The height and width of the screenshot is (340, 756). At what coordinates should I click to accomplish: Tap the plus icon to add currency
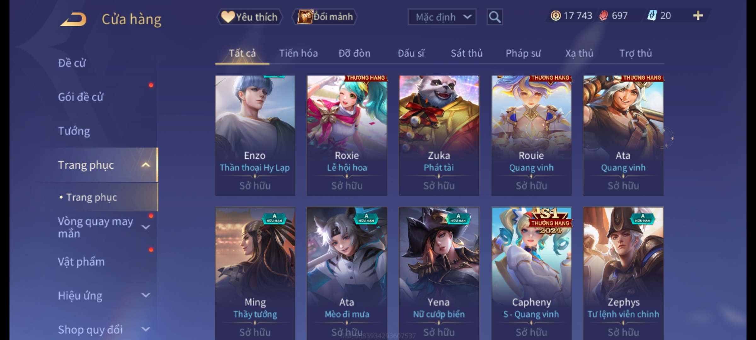[698, 15]
